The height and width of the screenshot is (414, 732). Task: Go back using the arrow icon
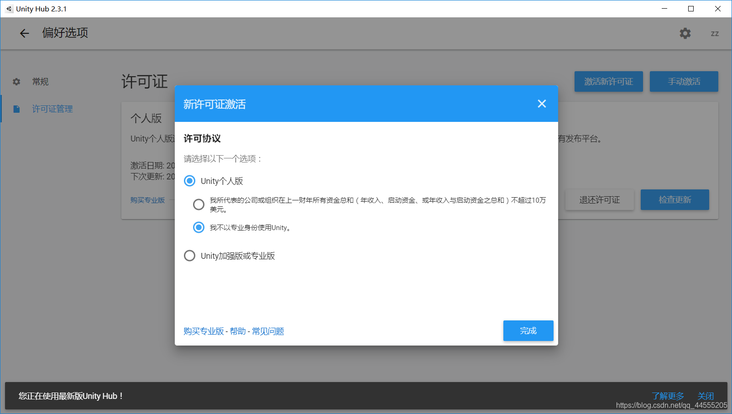click(x=24, y=33)
